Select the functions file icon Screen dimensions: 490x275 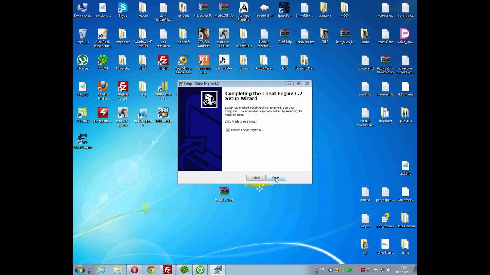point(103,10)
